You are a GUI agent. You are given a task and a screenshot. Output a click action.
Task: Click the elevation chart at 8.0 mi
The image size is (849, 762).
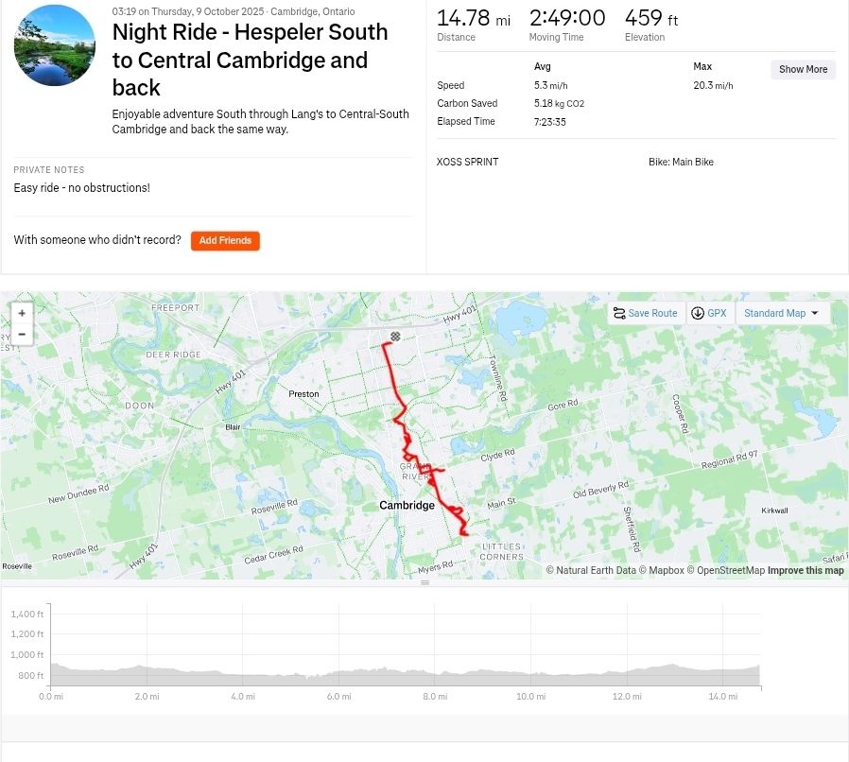435,673
